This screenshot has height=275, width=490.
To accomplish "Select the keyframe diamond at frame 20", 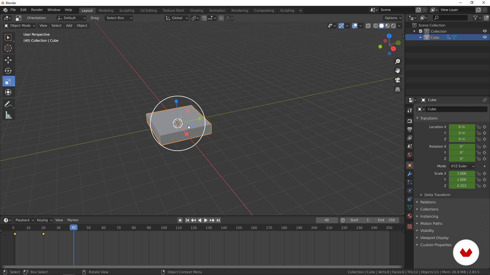I will (x=43, y=234).
